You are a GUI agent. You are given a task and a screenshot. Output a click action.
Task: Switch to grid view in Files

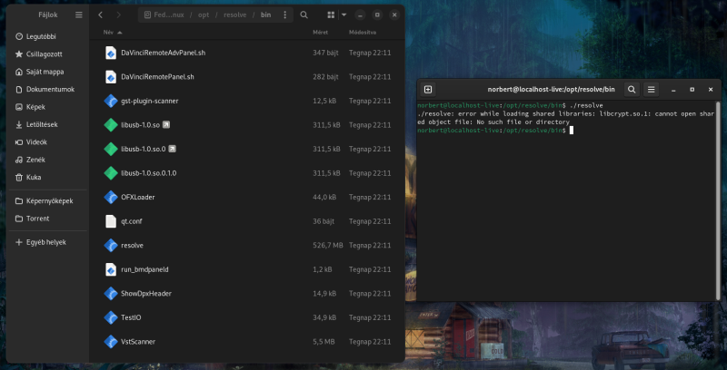(331, 15)
